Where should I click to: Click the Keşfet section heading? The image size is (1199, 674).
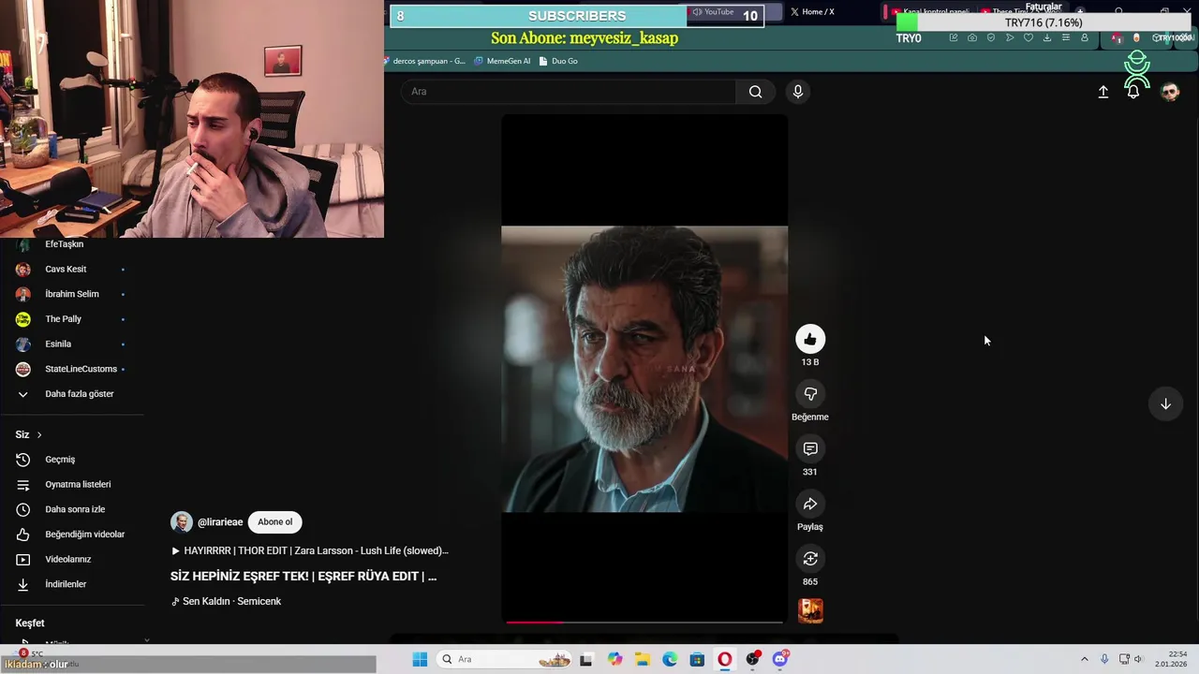30,623
